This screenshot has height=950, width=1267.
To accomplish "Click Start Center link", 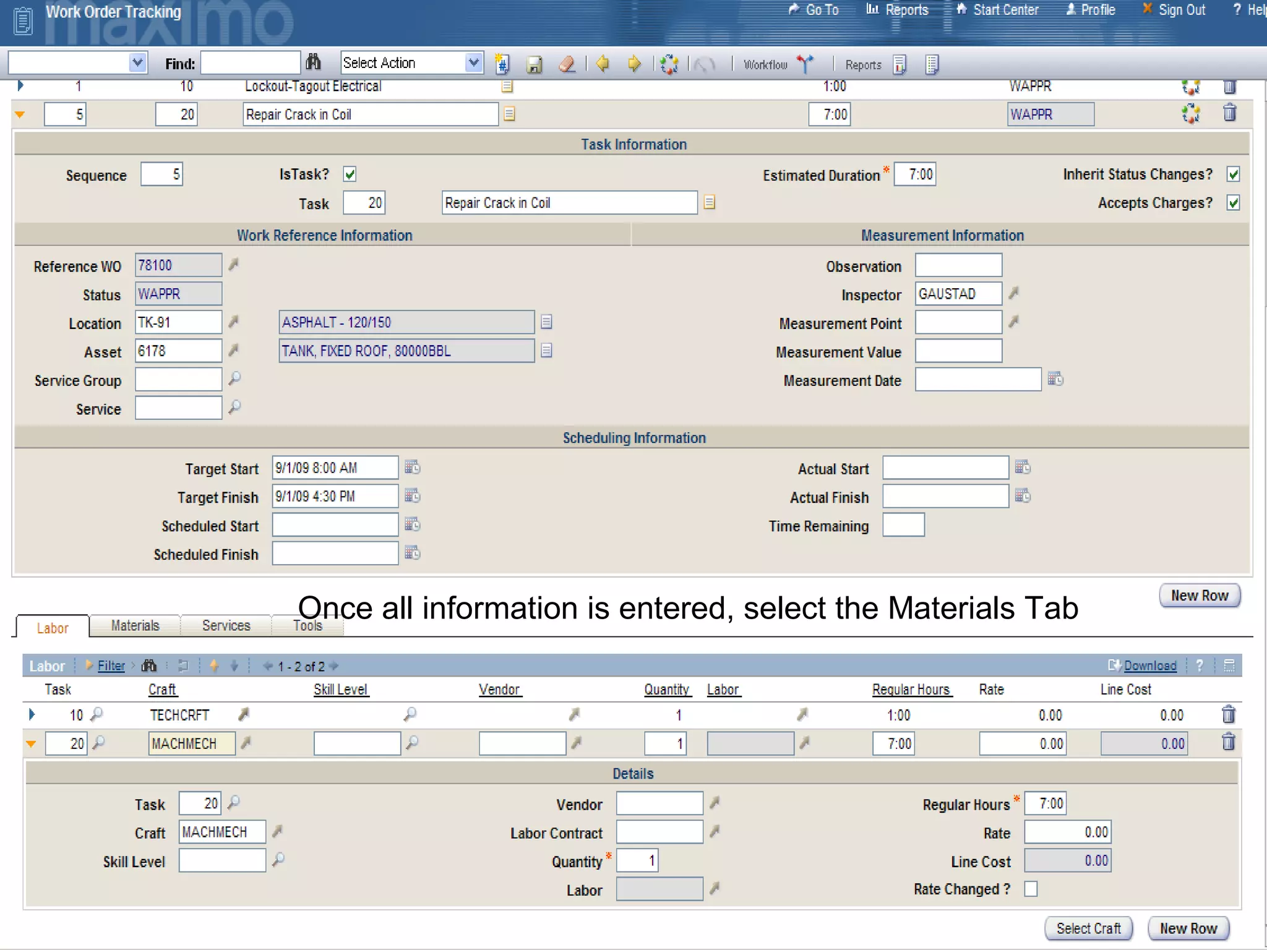I will (x=997, y=10).
